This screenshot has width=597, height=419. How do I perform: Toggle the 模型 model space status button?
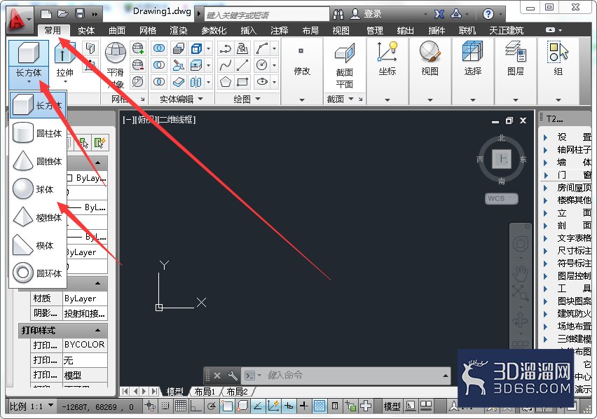point(392,406)
